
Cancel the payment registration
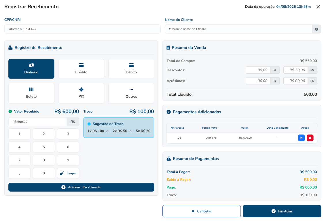point(201,211)
